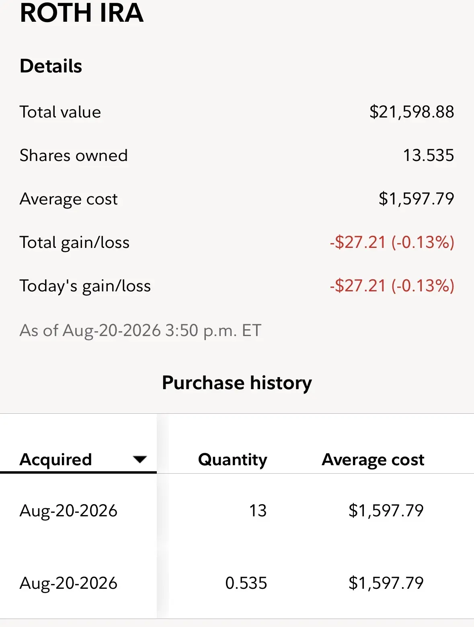Click the Total value label
The image size is (474, 627).
pos(60,111)
